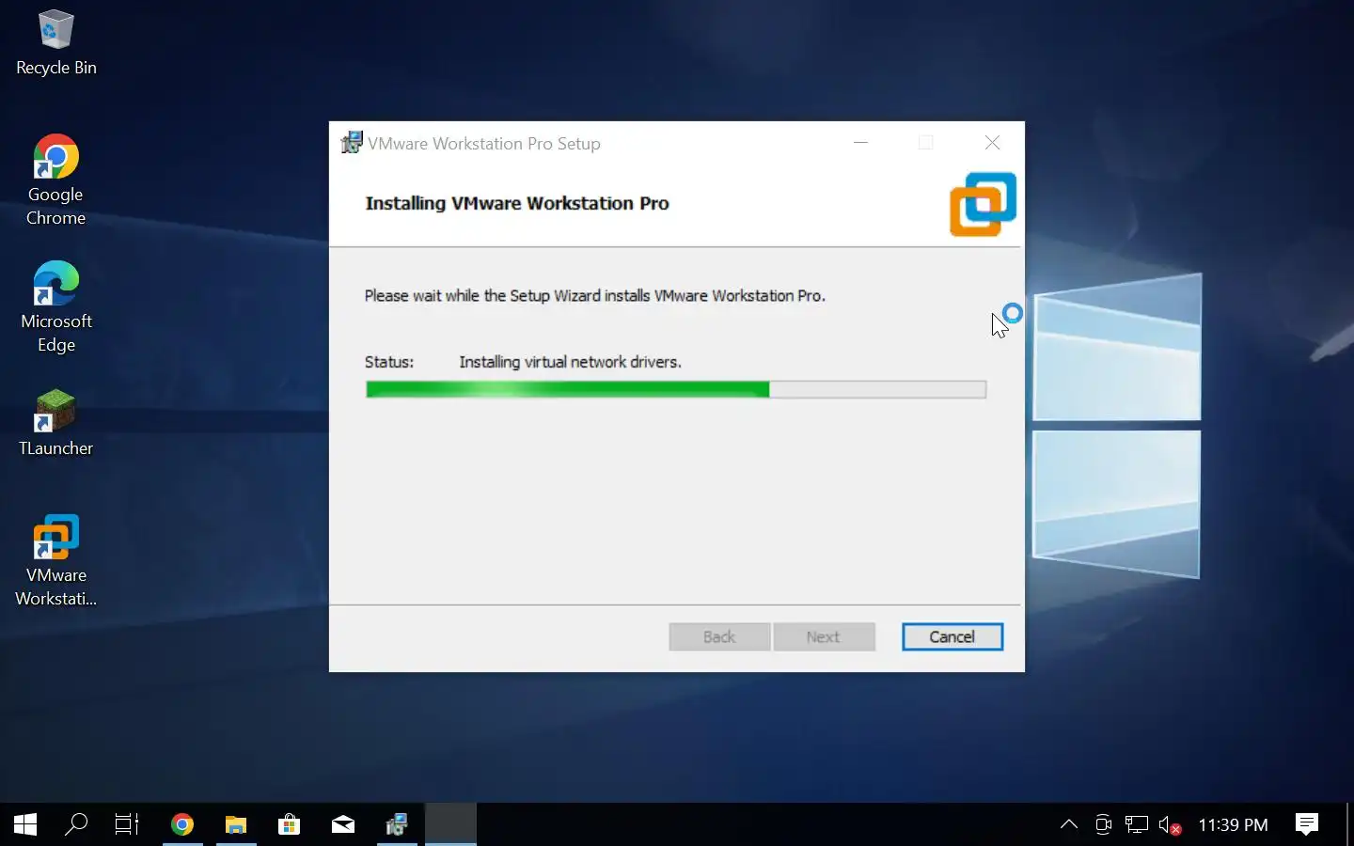Viewport: 1354px width, 846px height.
Task: Click the 'Please wait while the Setup Wizard' message
Action: 595,295
